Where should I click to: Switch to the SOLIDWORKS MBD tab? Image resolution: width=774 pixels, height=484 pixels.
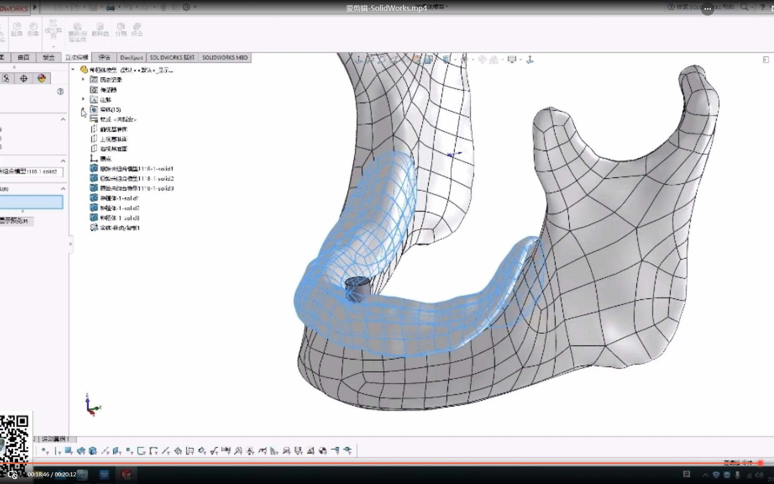(225, 57)
